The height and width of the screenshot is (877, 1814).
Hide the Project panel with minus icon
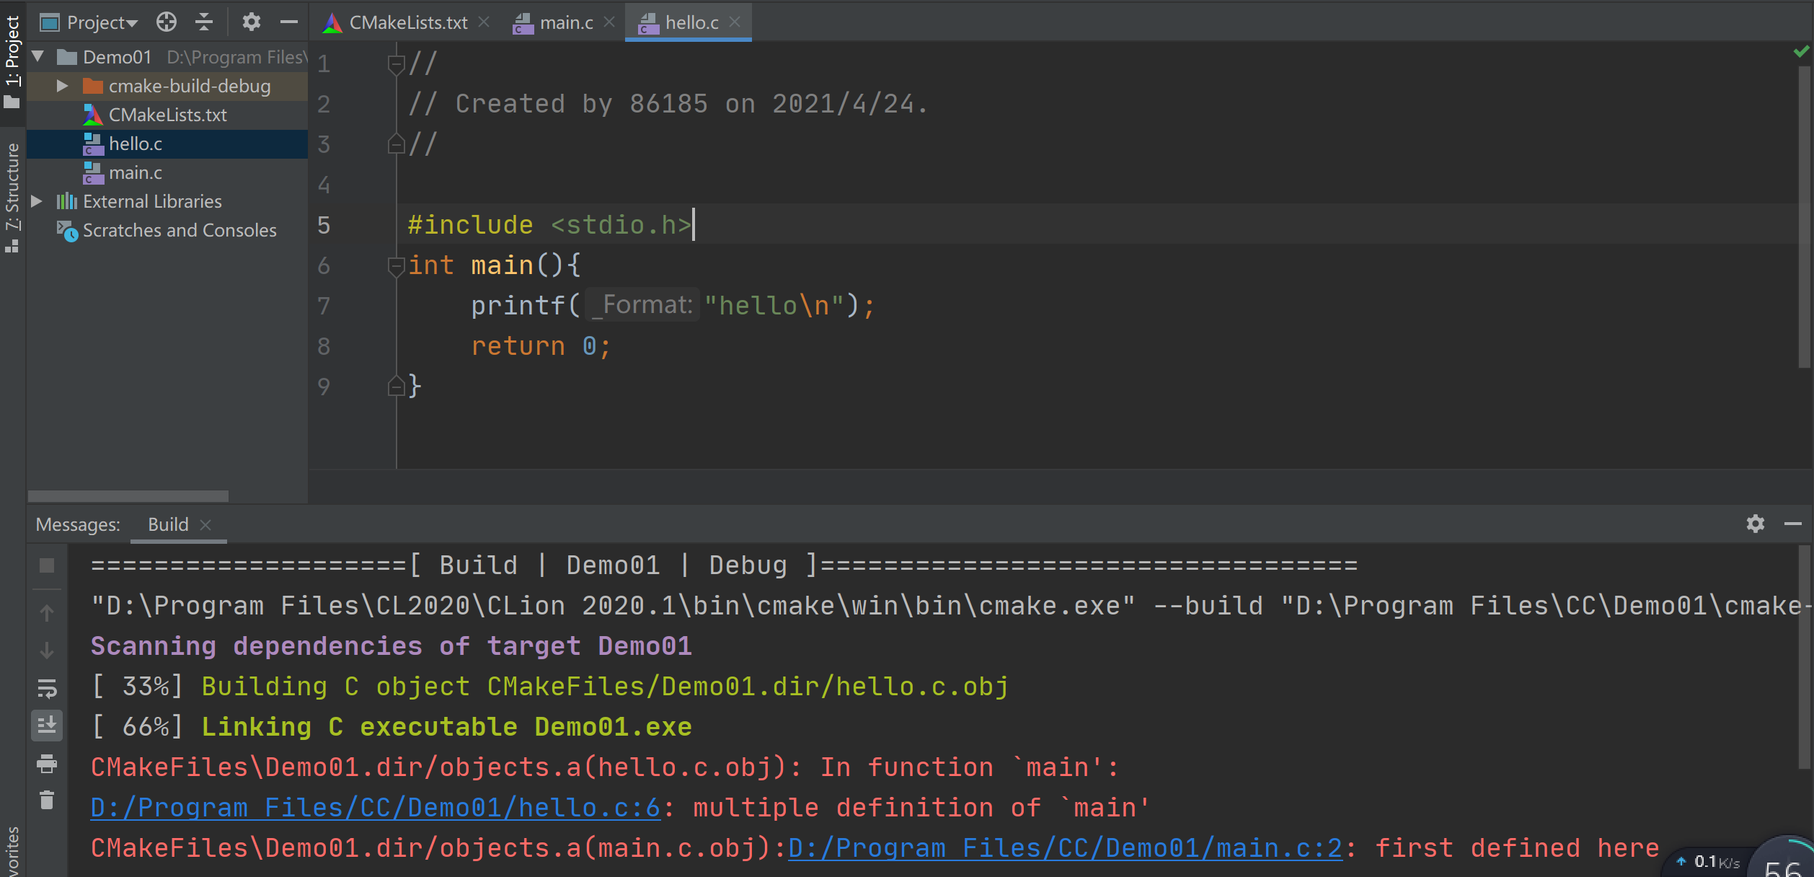[x=289, y=22]
